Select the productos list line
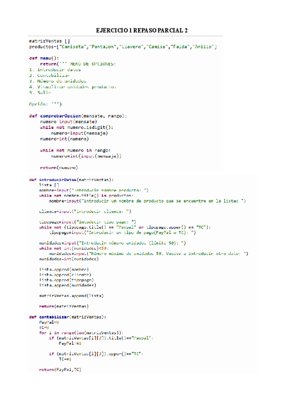This screenshot has width=284, height=402. tap(123, 46)
